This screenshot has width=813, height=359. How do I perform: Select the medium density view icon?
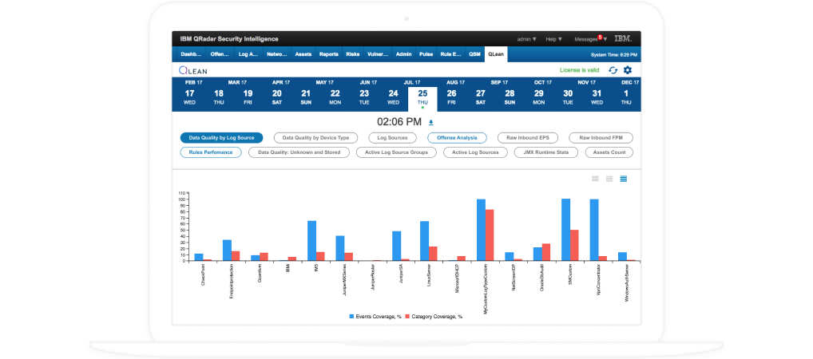point(609,179)
